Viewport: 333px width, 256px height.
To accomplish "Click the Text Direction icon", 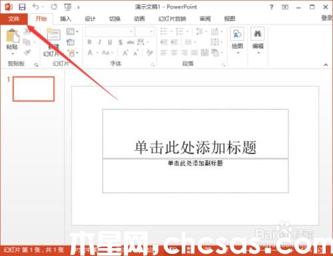I will (214, 31).
